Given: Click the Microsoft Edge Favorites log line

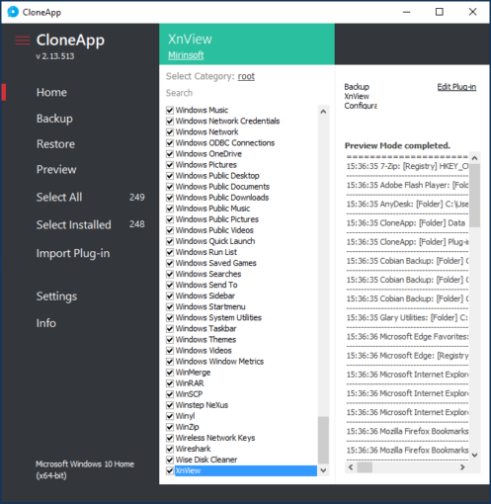Looking at the screenshot, I should pyautogui.click(x=407, y=337).
